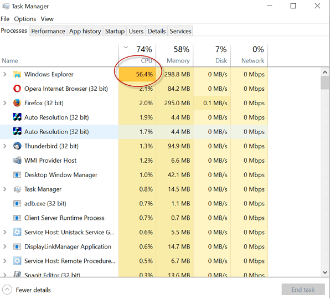Expand Service Host: Unistack Service group

click(x=4, y=232)
